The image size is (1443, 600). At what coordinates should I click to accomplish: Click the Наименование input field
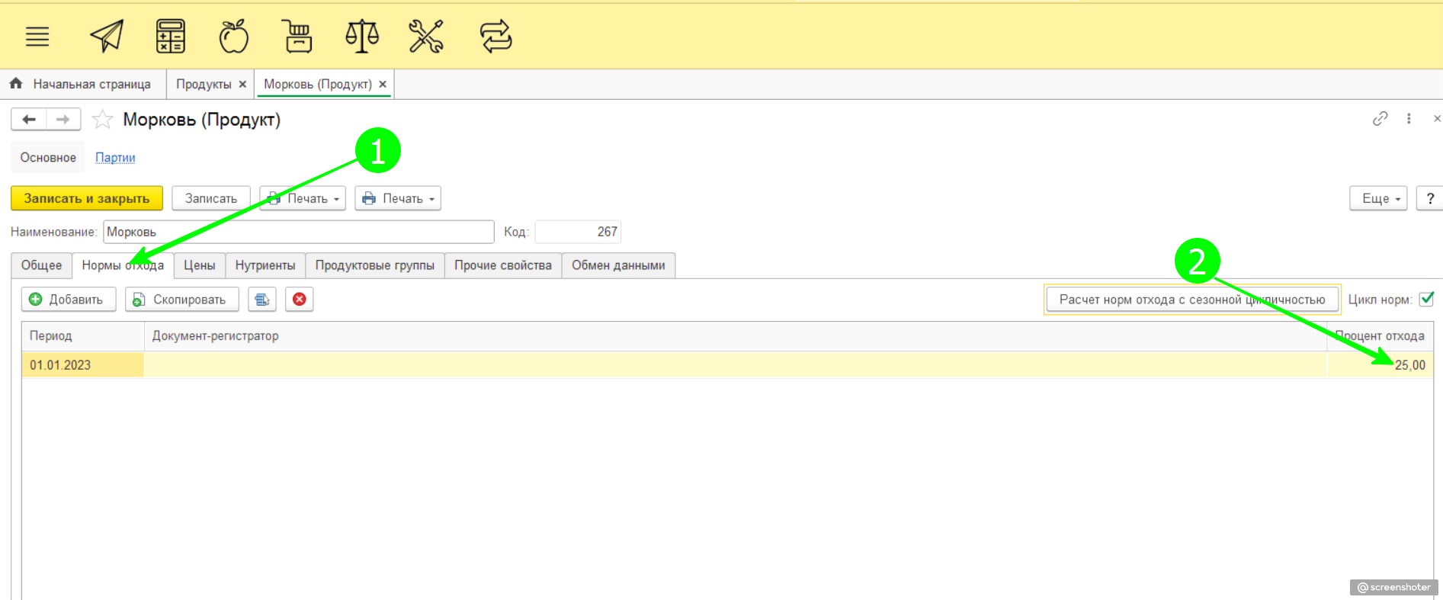point(298,232)
